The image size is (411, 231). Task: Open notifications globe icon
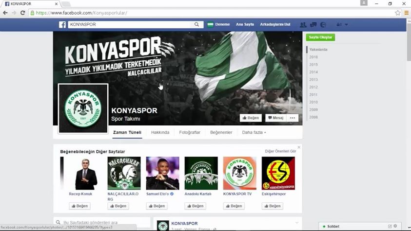[323, 25]
